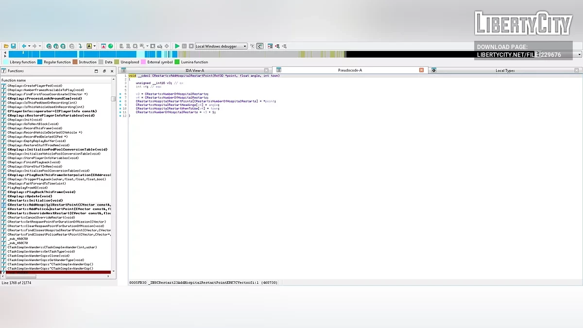This screenshot has width=583, height=328.
Task: Click the debugger stop square button
Action: tap(191, 46)
